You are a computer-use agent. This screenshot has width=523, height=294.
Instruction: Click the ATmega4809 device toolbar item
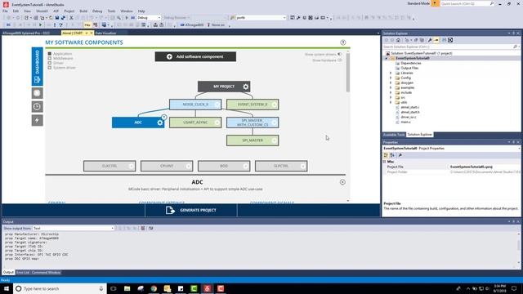[192, 25]
